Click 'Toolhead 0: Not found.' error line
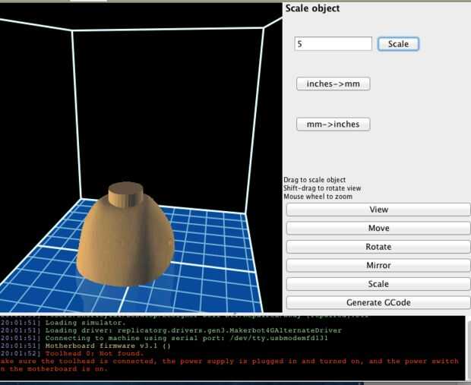This screenshot has height=385, width=471. (x=95, y=353)
